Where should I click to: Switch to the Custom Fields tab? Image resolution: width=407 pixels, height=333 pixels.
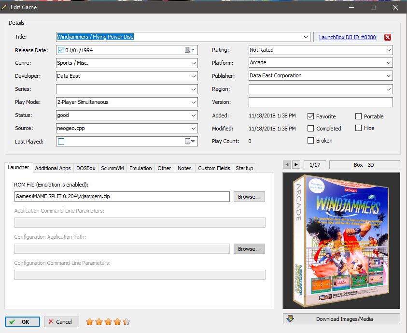pyautogui.click(x=214, y=168)
